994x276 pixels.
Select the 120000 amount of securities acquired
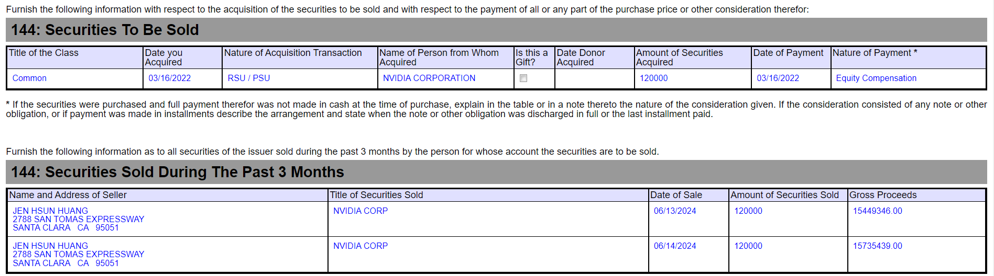[654, 78]
